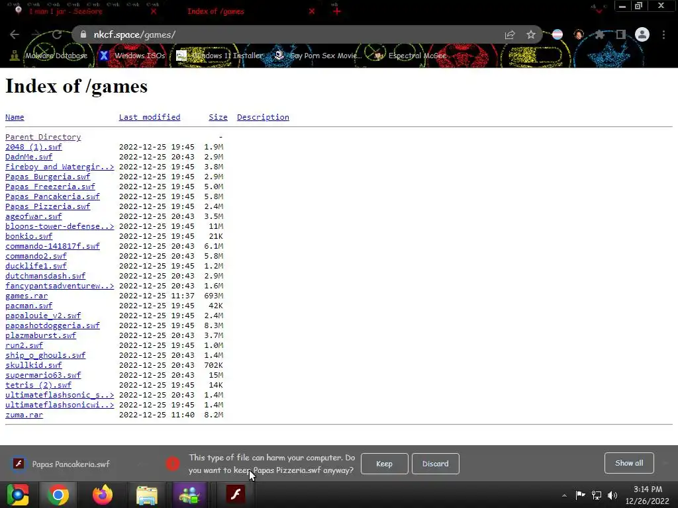The image size is (678, 508).
Task: Open the extensions puzzle menu
Action: pyautogui.click(x=599, y=34)
